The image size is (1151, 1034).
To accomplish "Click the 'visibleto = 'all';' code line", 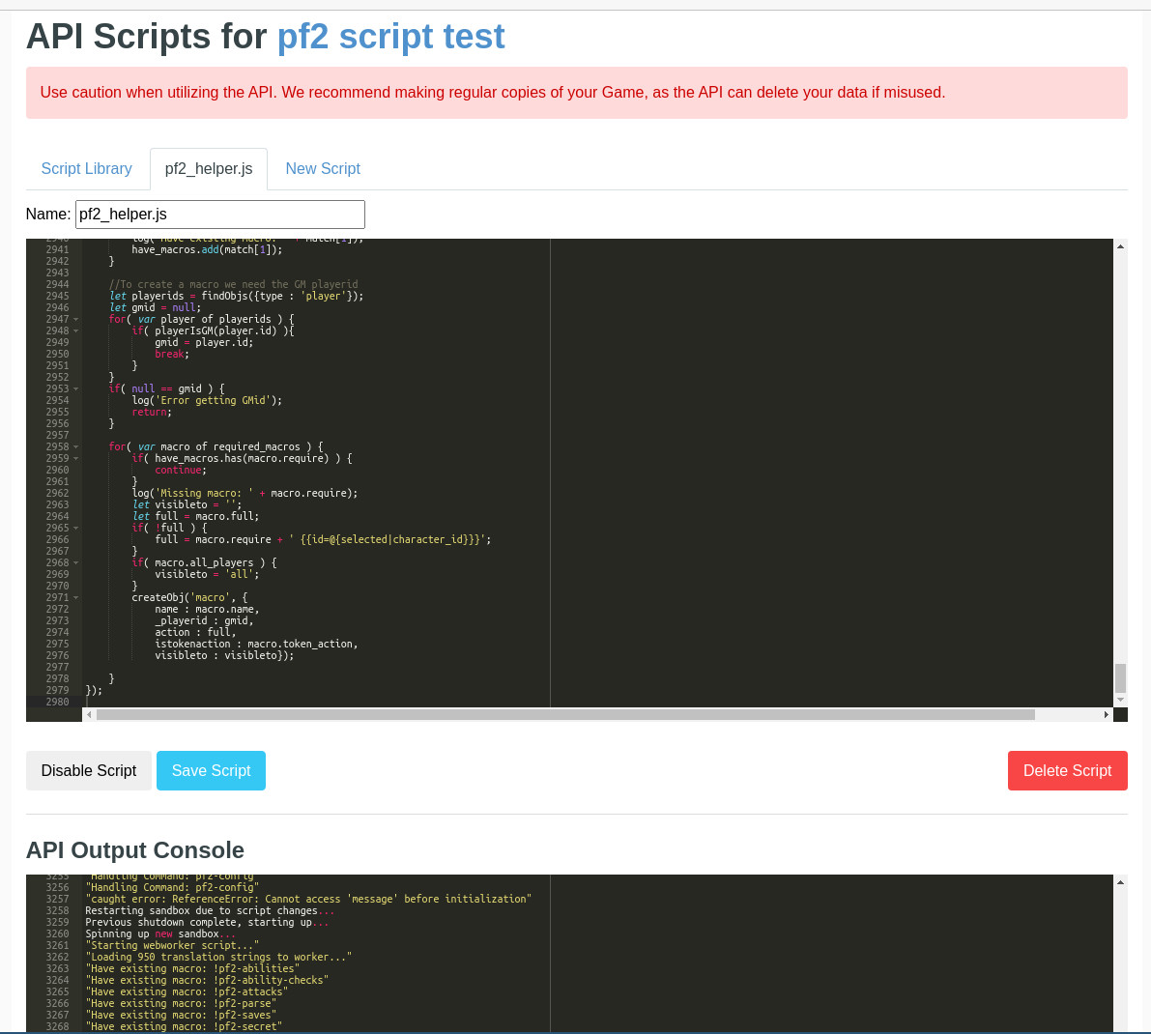I will point(207,575).
